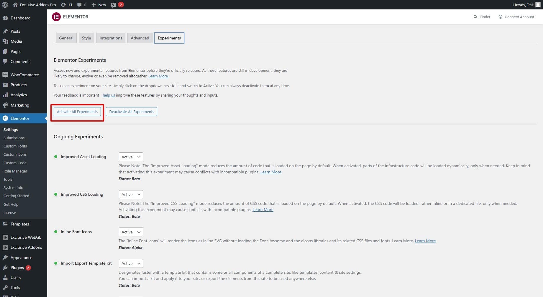This screenshot has height=297, width=543.
Task: Open the Yoast SEO icon in admin bar
Action: (113, 5)
